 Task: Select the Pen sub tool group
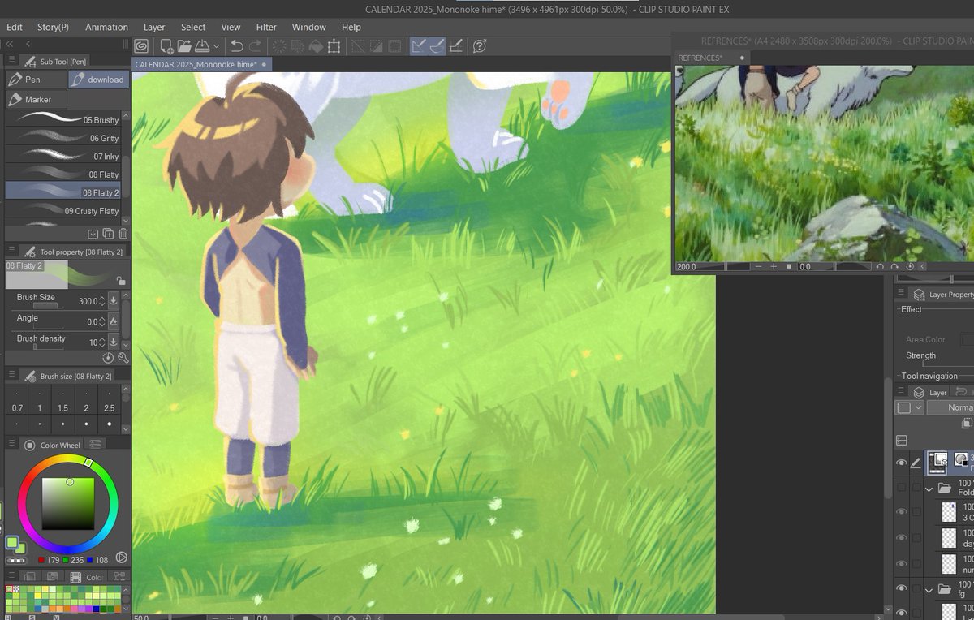point(35,80)
